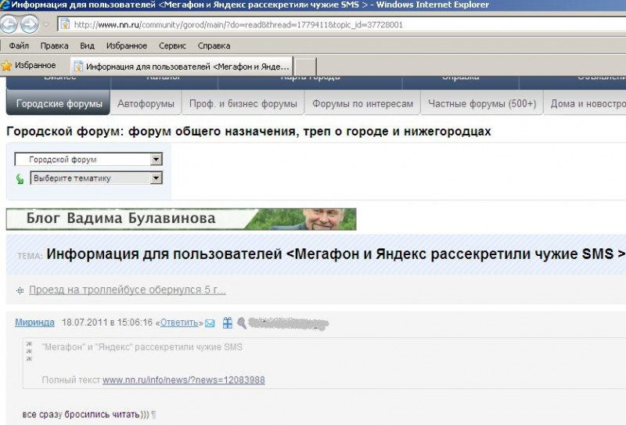626x425 pixels.
Task: Click the Блог Вадима Булавинова banner
Action: [181, 219]
